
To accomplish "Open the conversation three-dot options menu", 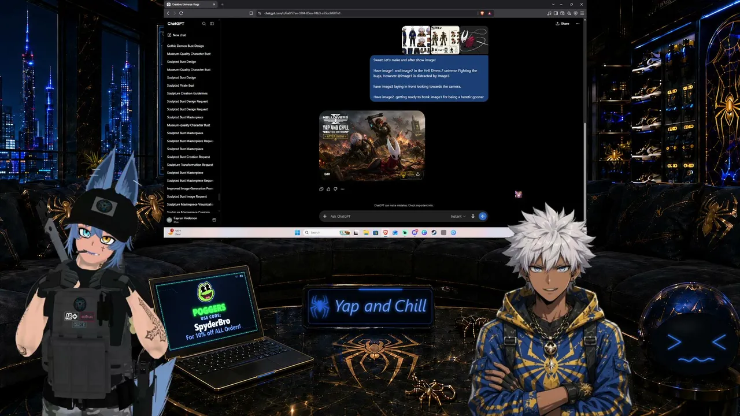I will (578, 24).
